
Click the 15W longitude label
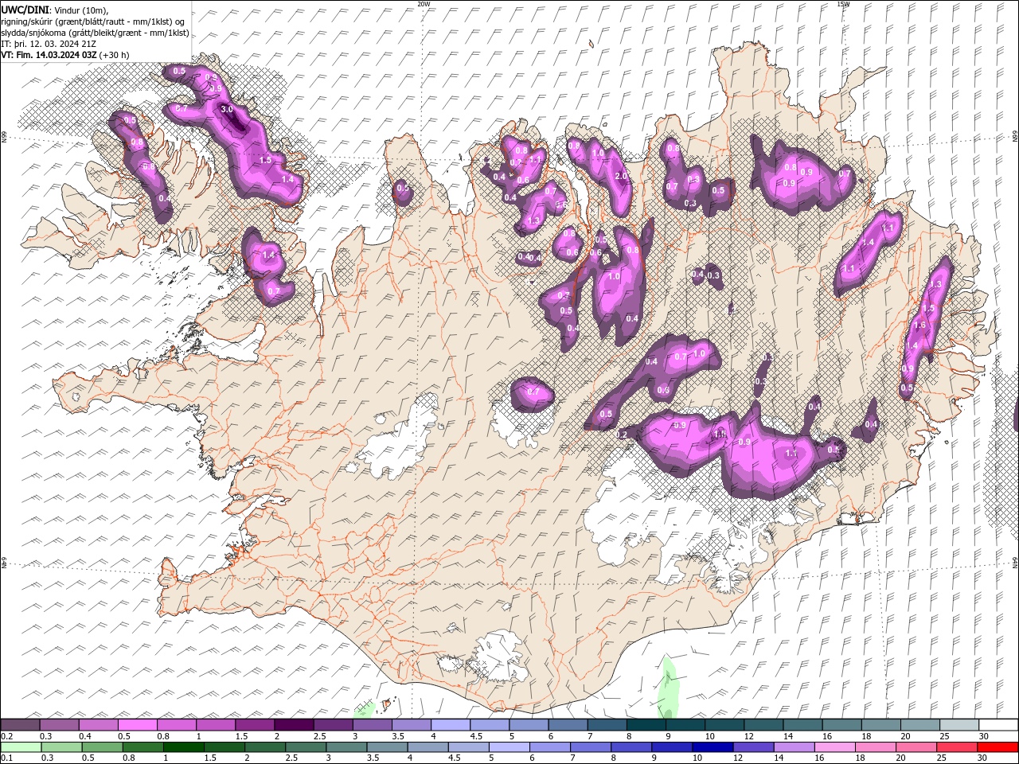(843, 4)
